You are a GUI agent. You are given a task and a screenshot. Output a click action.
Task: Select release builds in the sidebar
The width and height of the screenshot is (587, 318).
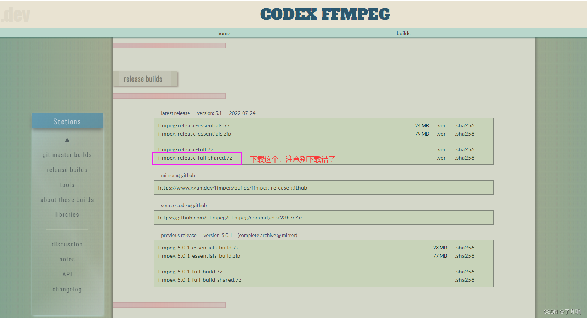(x=67, y=170)
